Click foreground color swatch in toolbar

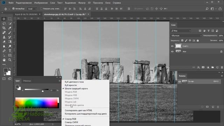[x=6, y=70]
